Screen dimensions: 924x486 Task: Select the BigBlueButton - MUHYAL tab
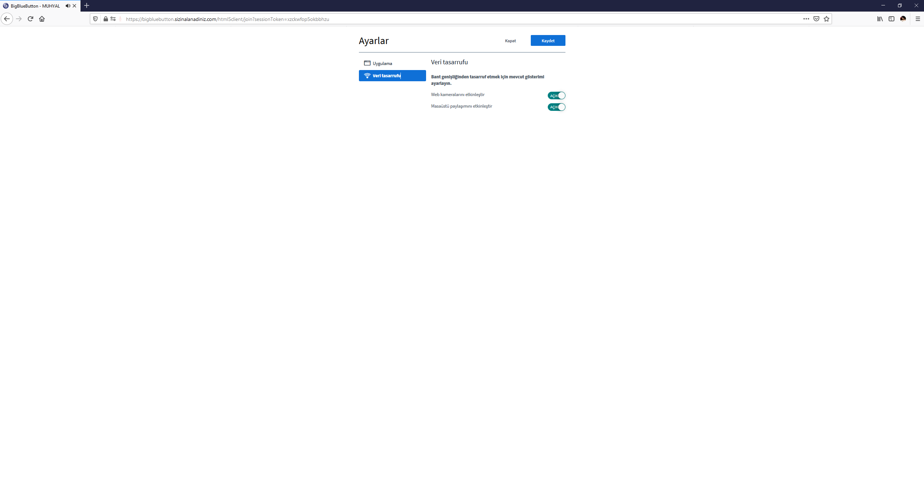(x=35, y=6)
